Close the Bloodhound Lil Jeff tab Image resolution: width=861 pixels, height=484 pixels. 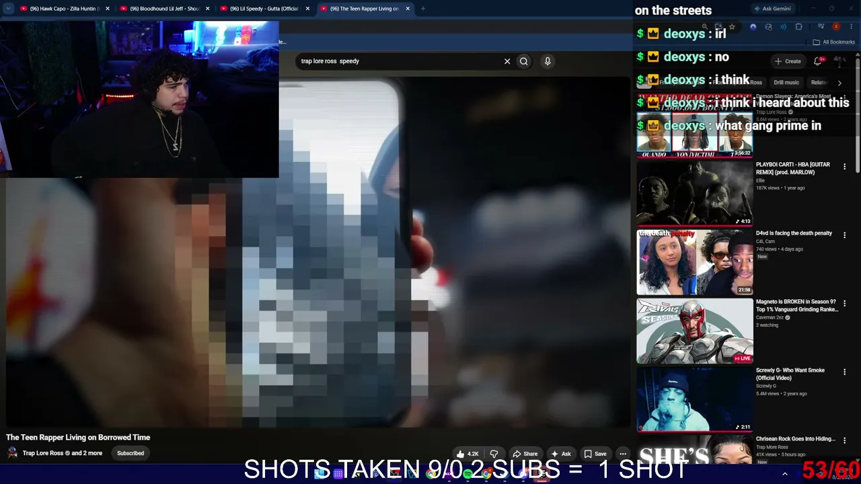click(x=207, y=9)
